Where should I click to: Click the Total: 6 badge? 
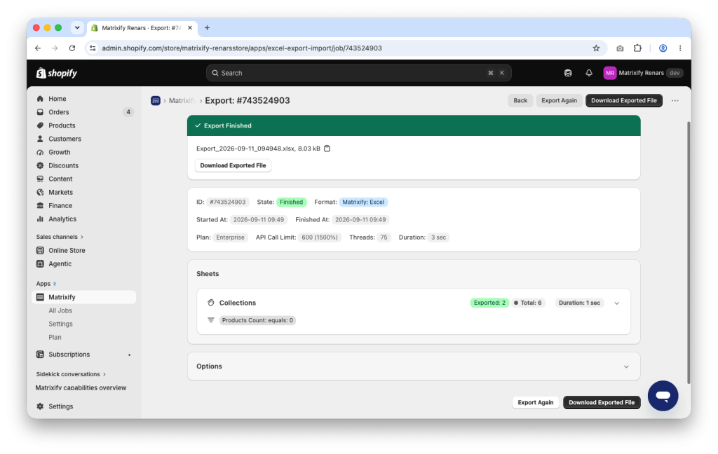coord(527,303)
